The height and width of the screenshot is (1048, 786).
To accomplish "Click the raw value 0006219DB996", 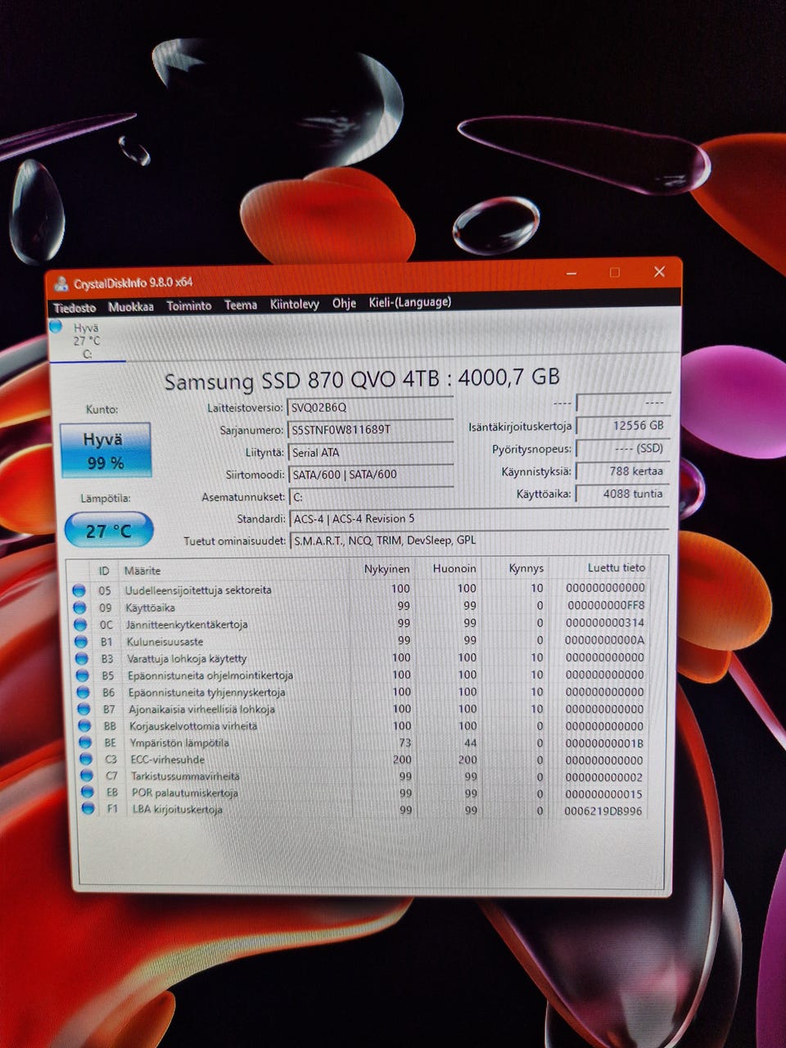I will (603, 811).
